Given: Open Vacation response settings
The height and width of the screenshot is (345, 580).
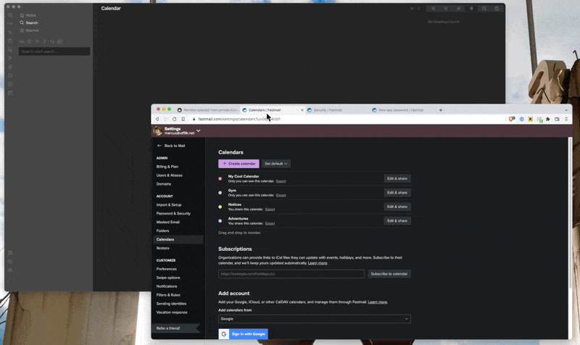Looking at the screenshot, I should (172, 312).
